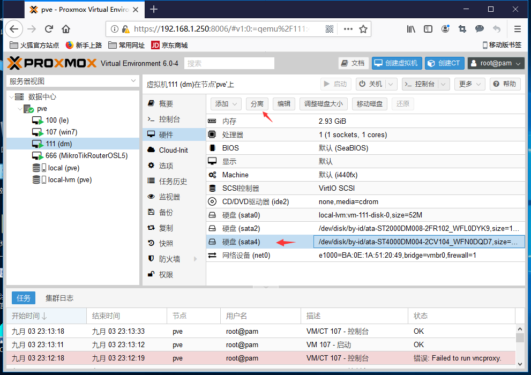Open the Cloud-Init section

click(x=174, y=151)
